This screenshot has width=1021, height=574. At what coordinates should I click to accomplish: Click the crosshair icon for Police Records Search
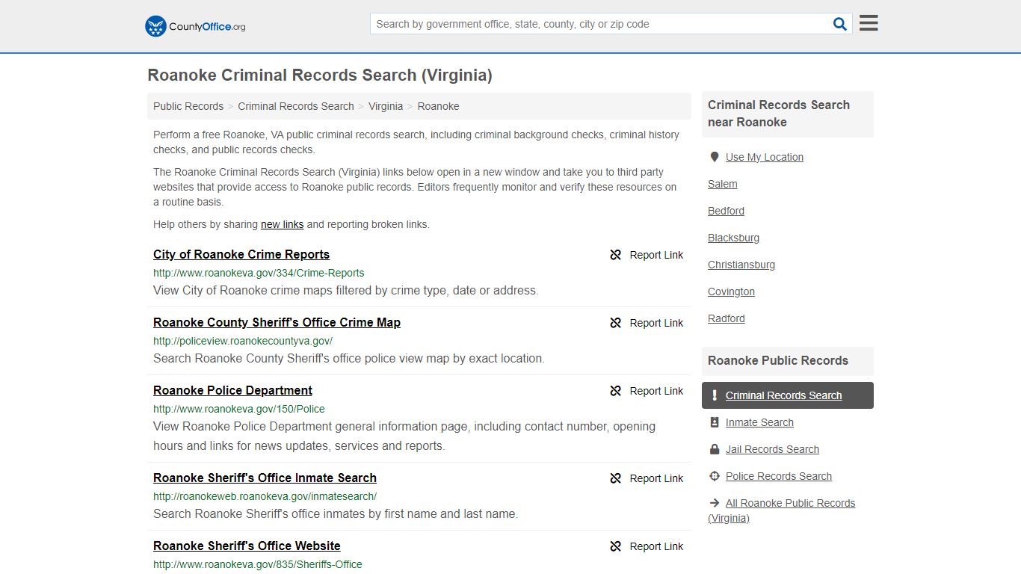point(715,476)
